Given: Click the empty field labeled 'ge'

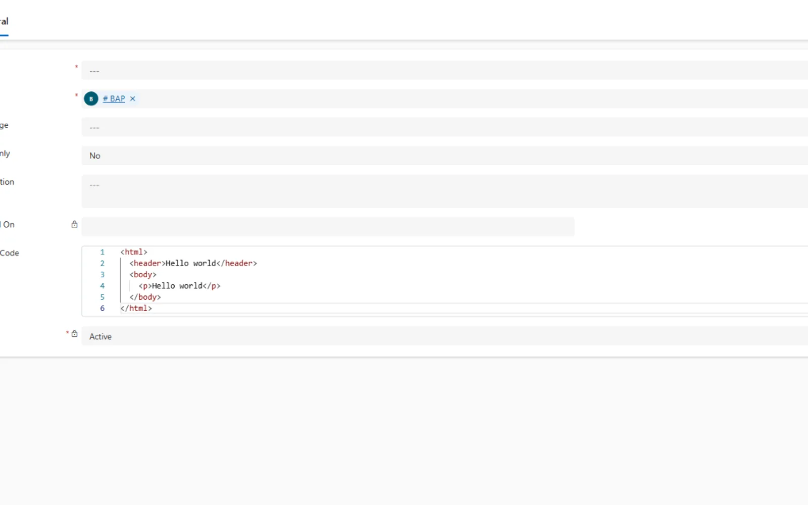Looking at the screenshot, I should pos(444,127).
